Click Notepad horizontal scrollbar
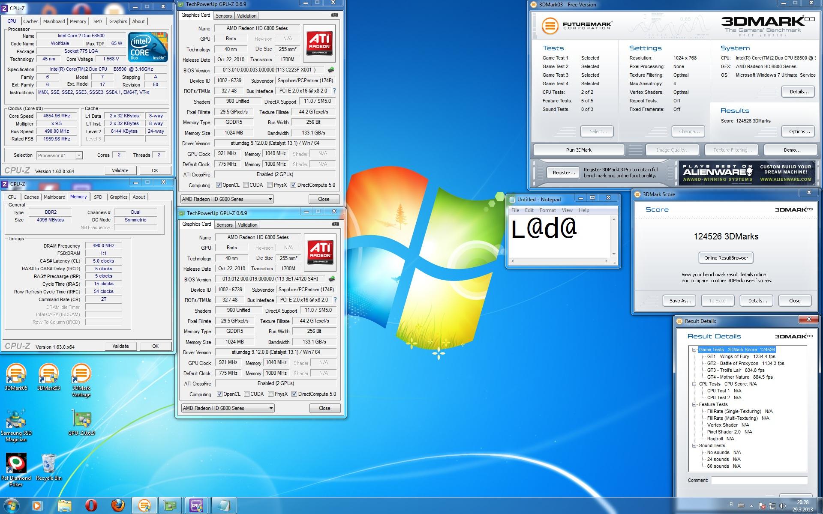The image size is (823, 514). [x=559, y=261]
